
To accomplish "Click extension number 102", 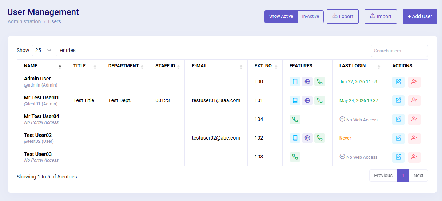I will [259, 138].
